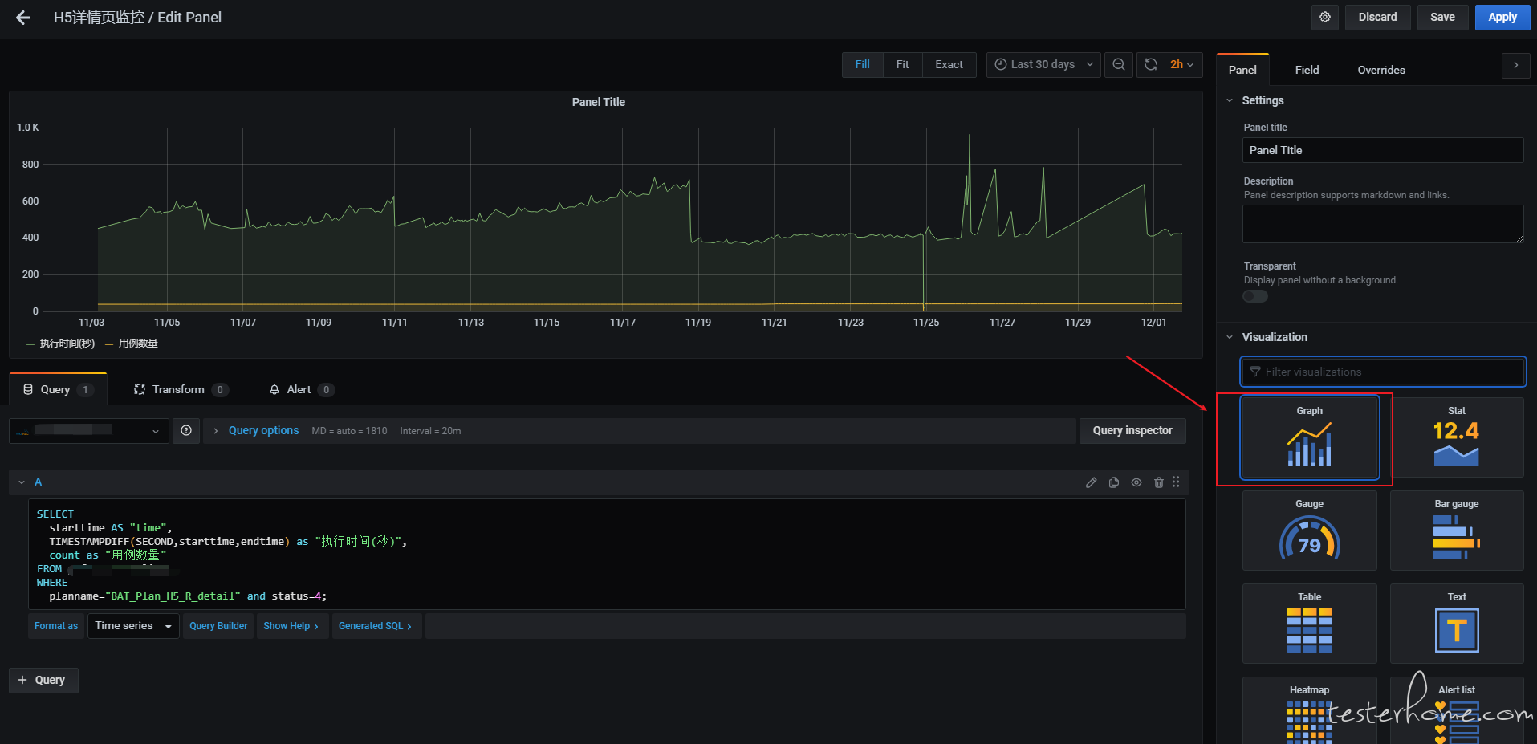Open the data source help icon
This screenshot has height=744, width=1537.
pyautogui.click(x=186, y=430)
